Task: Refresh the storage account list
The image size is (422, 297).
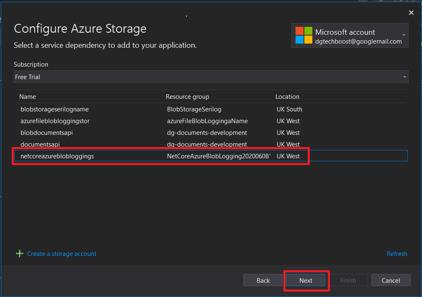Action: point(397,254)
